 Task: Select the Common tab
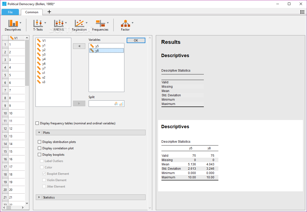point(32,12)
